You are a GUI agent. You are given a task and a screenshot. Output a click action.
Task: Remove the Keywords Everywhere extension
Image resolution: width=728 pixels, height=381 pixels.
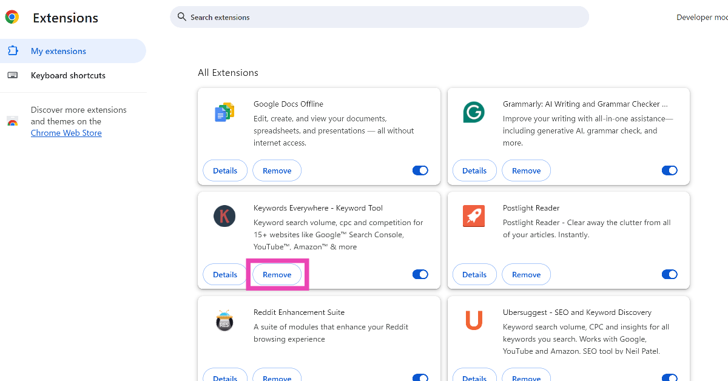tap(277, 275)
